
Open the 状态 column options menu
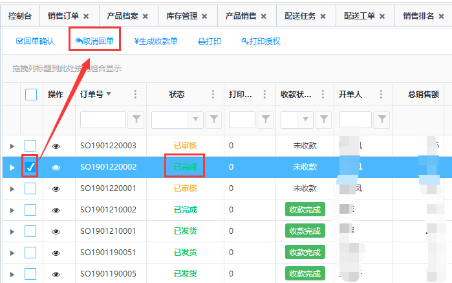pos(213,94)
